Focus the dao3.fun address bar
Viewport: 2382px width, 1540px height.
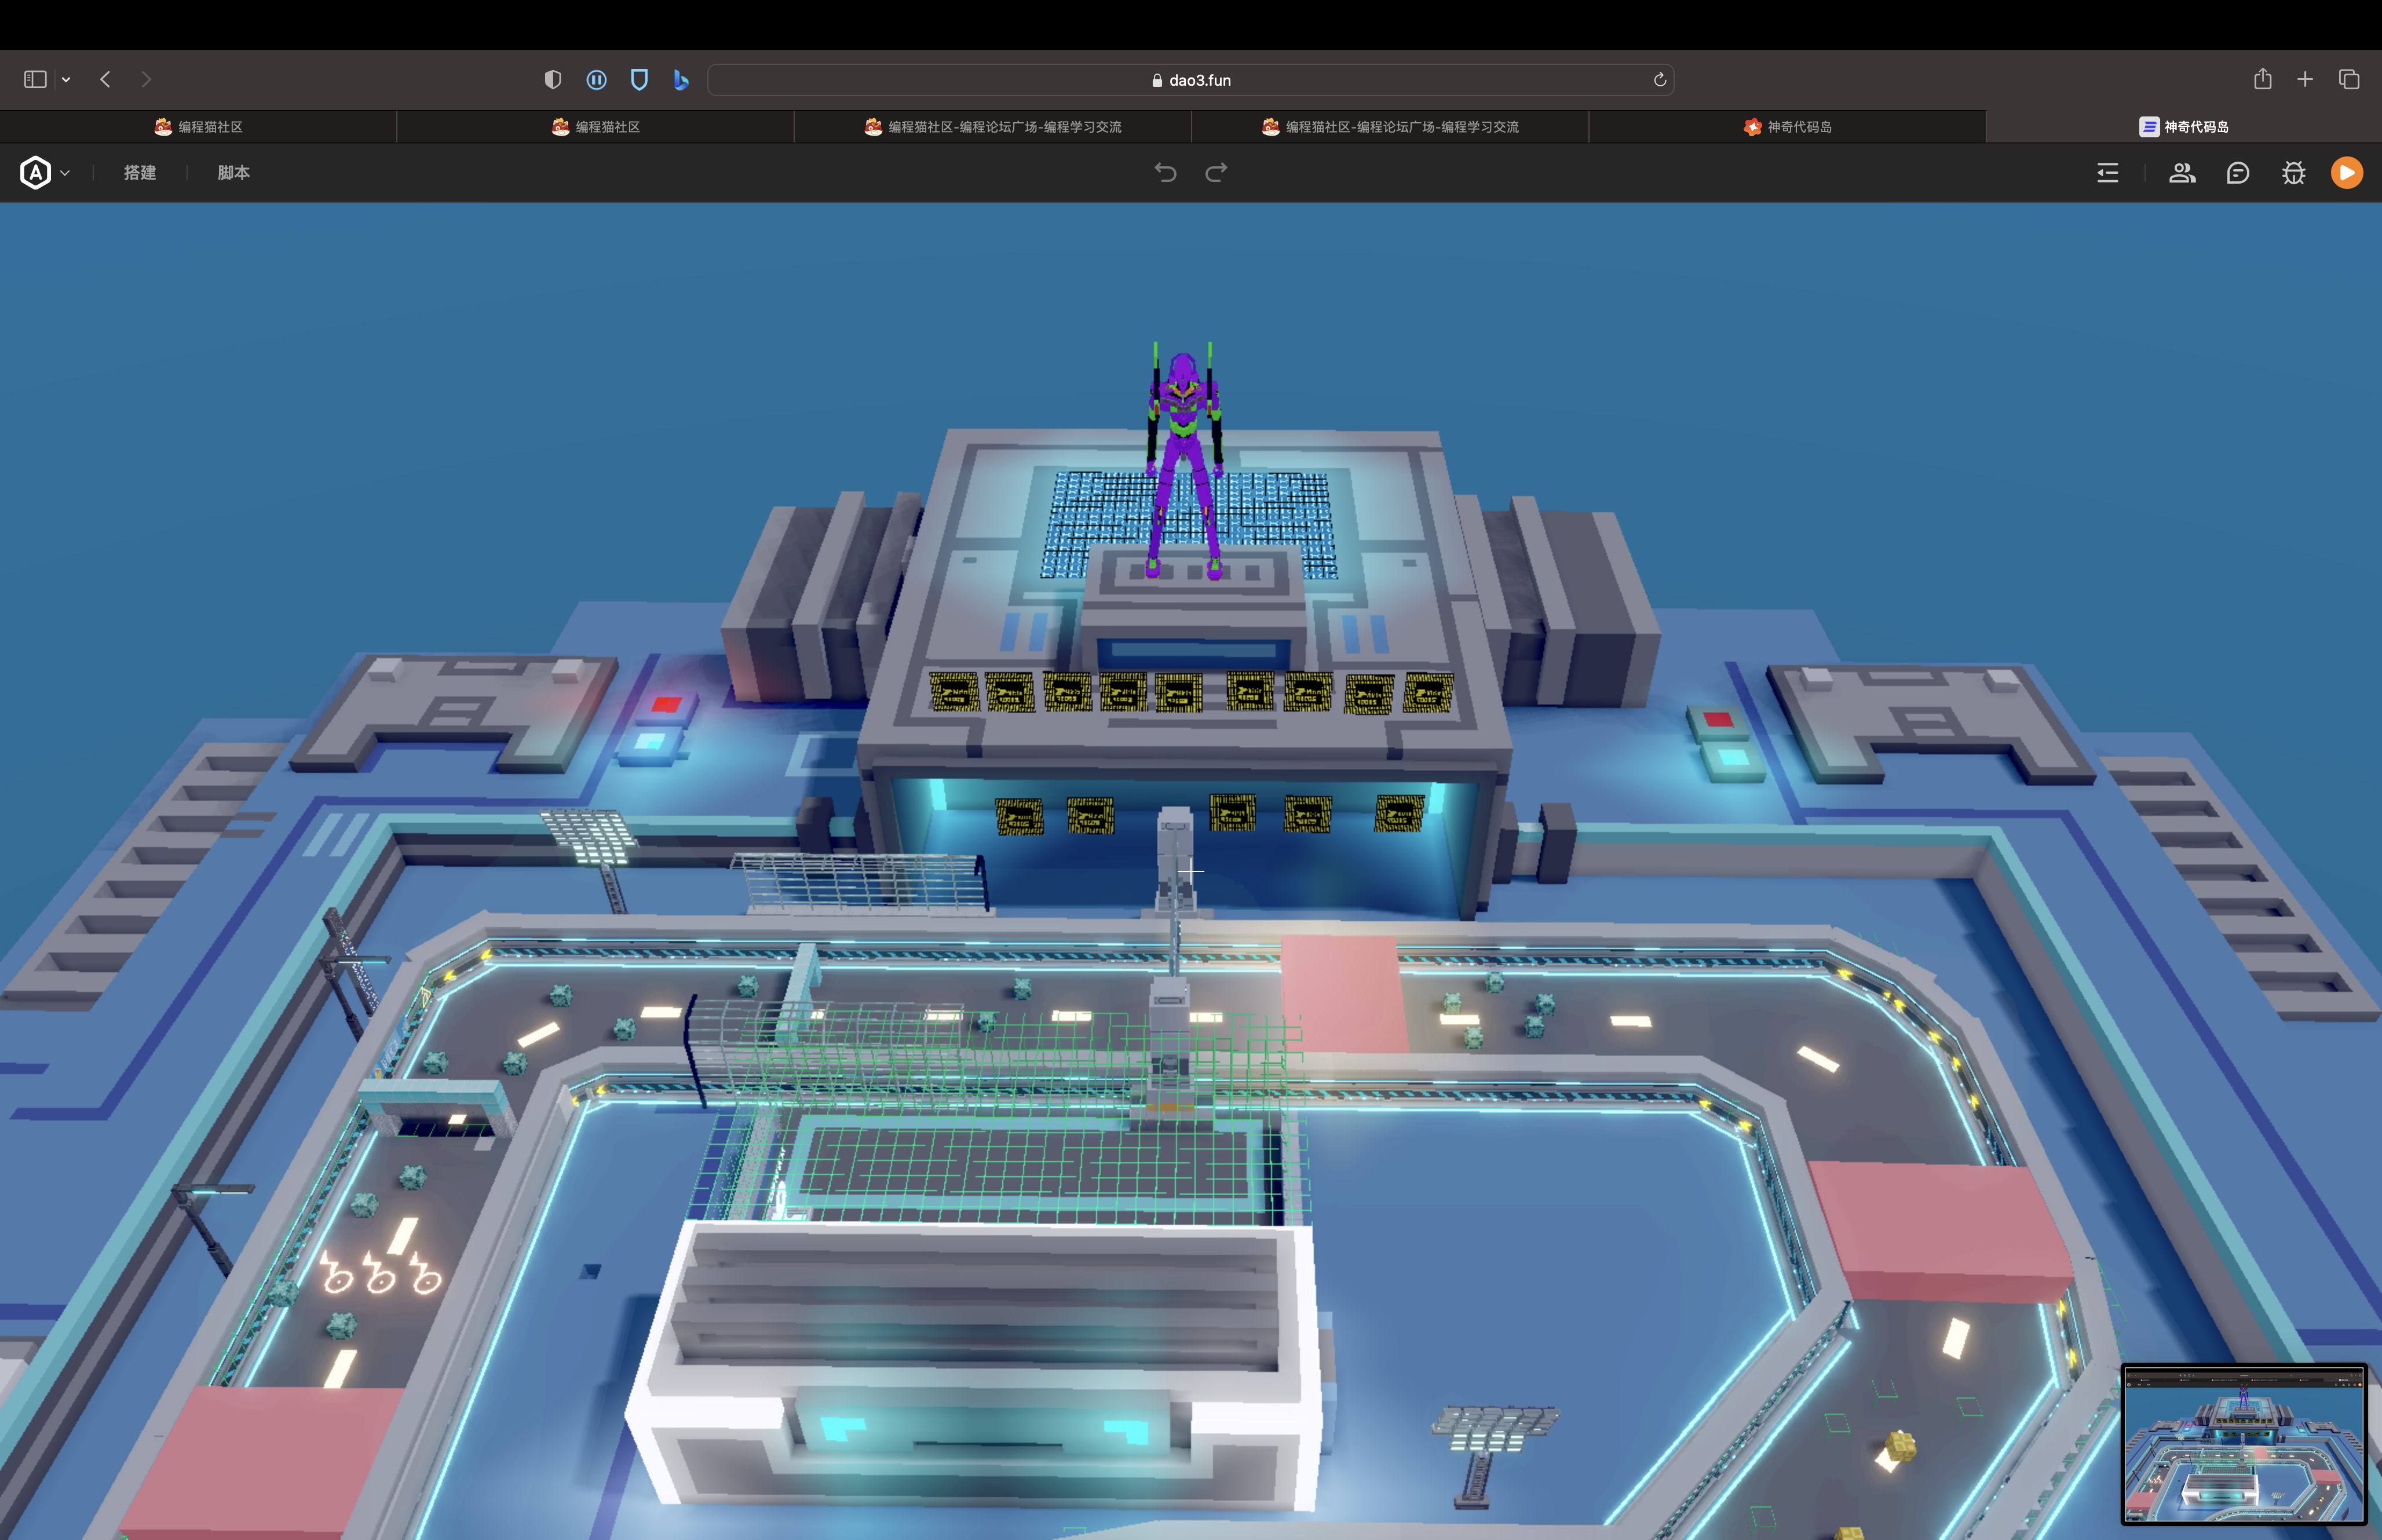pos(1190,80)
